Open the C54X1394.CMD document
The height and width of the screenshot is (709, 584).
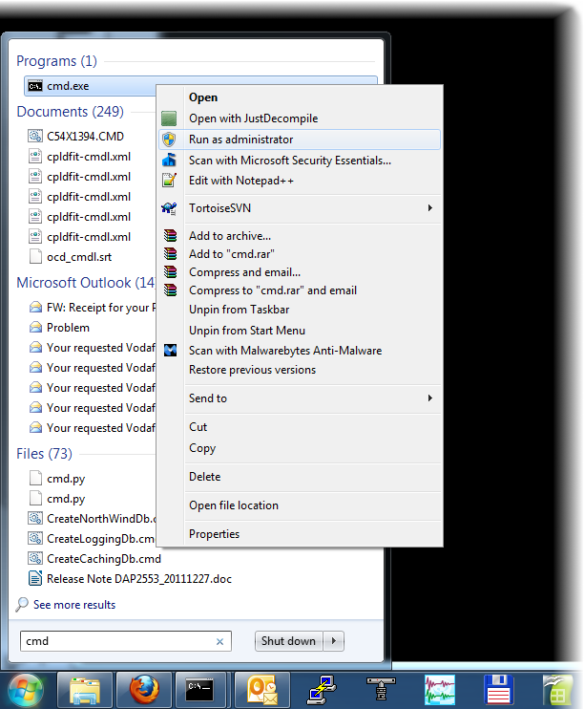pyautogui.click(x=85, y=136)
